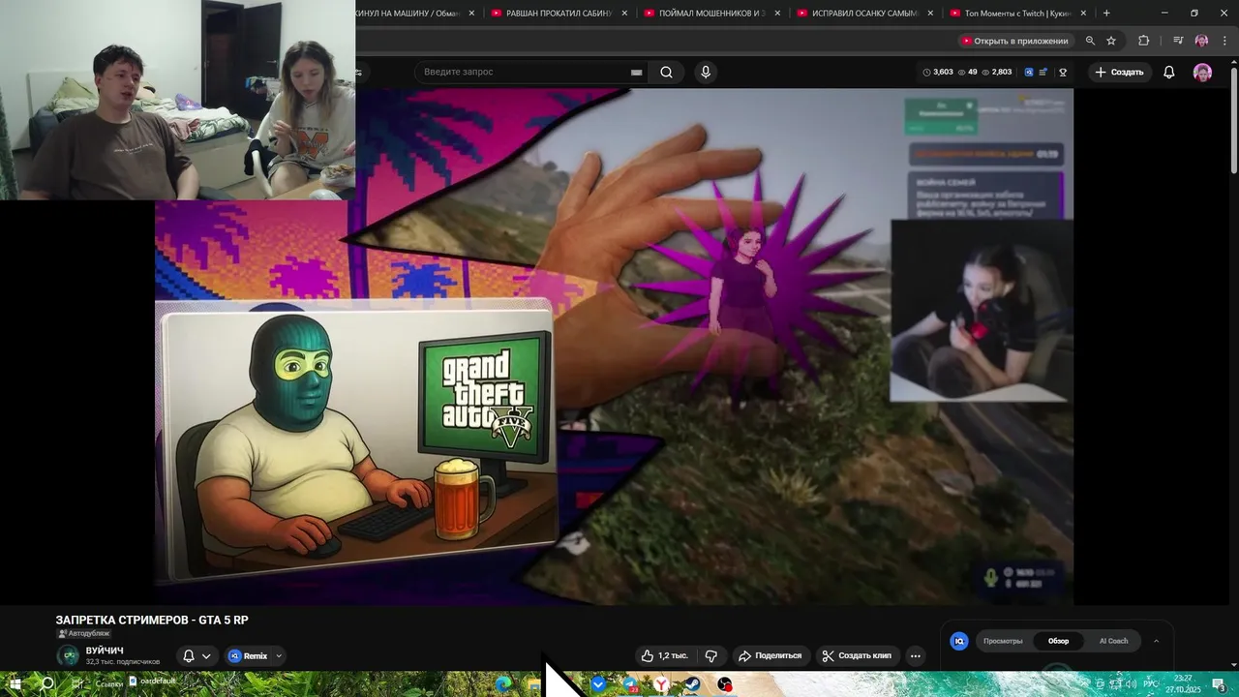Screen dimensions: 1239x697
Task: Open Yandex Browser from the taskbar
Action: [x=661, y=684]
